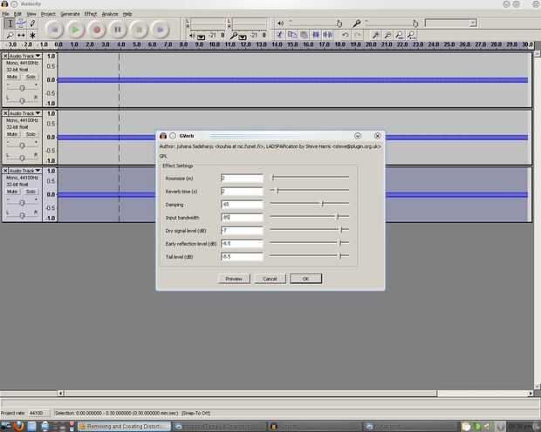Select the Draw pencil tool
This screenshot has height=432, width=541.
[x=32, y=24]
